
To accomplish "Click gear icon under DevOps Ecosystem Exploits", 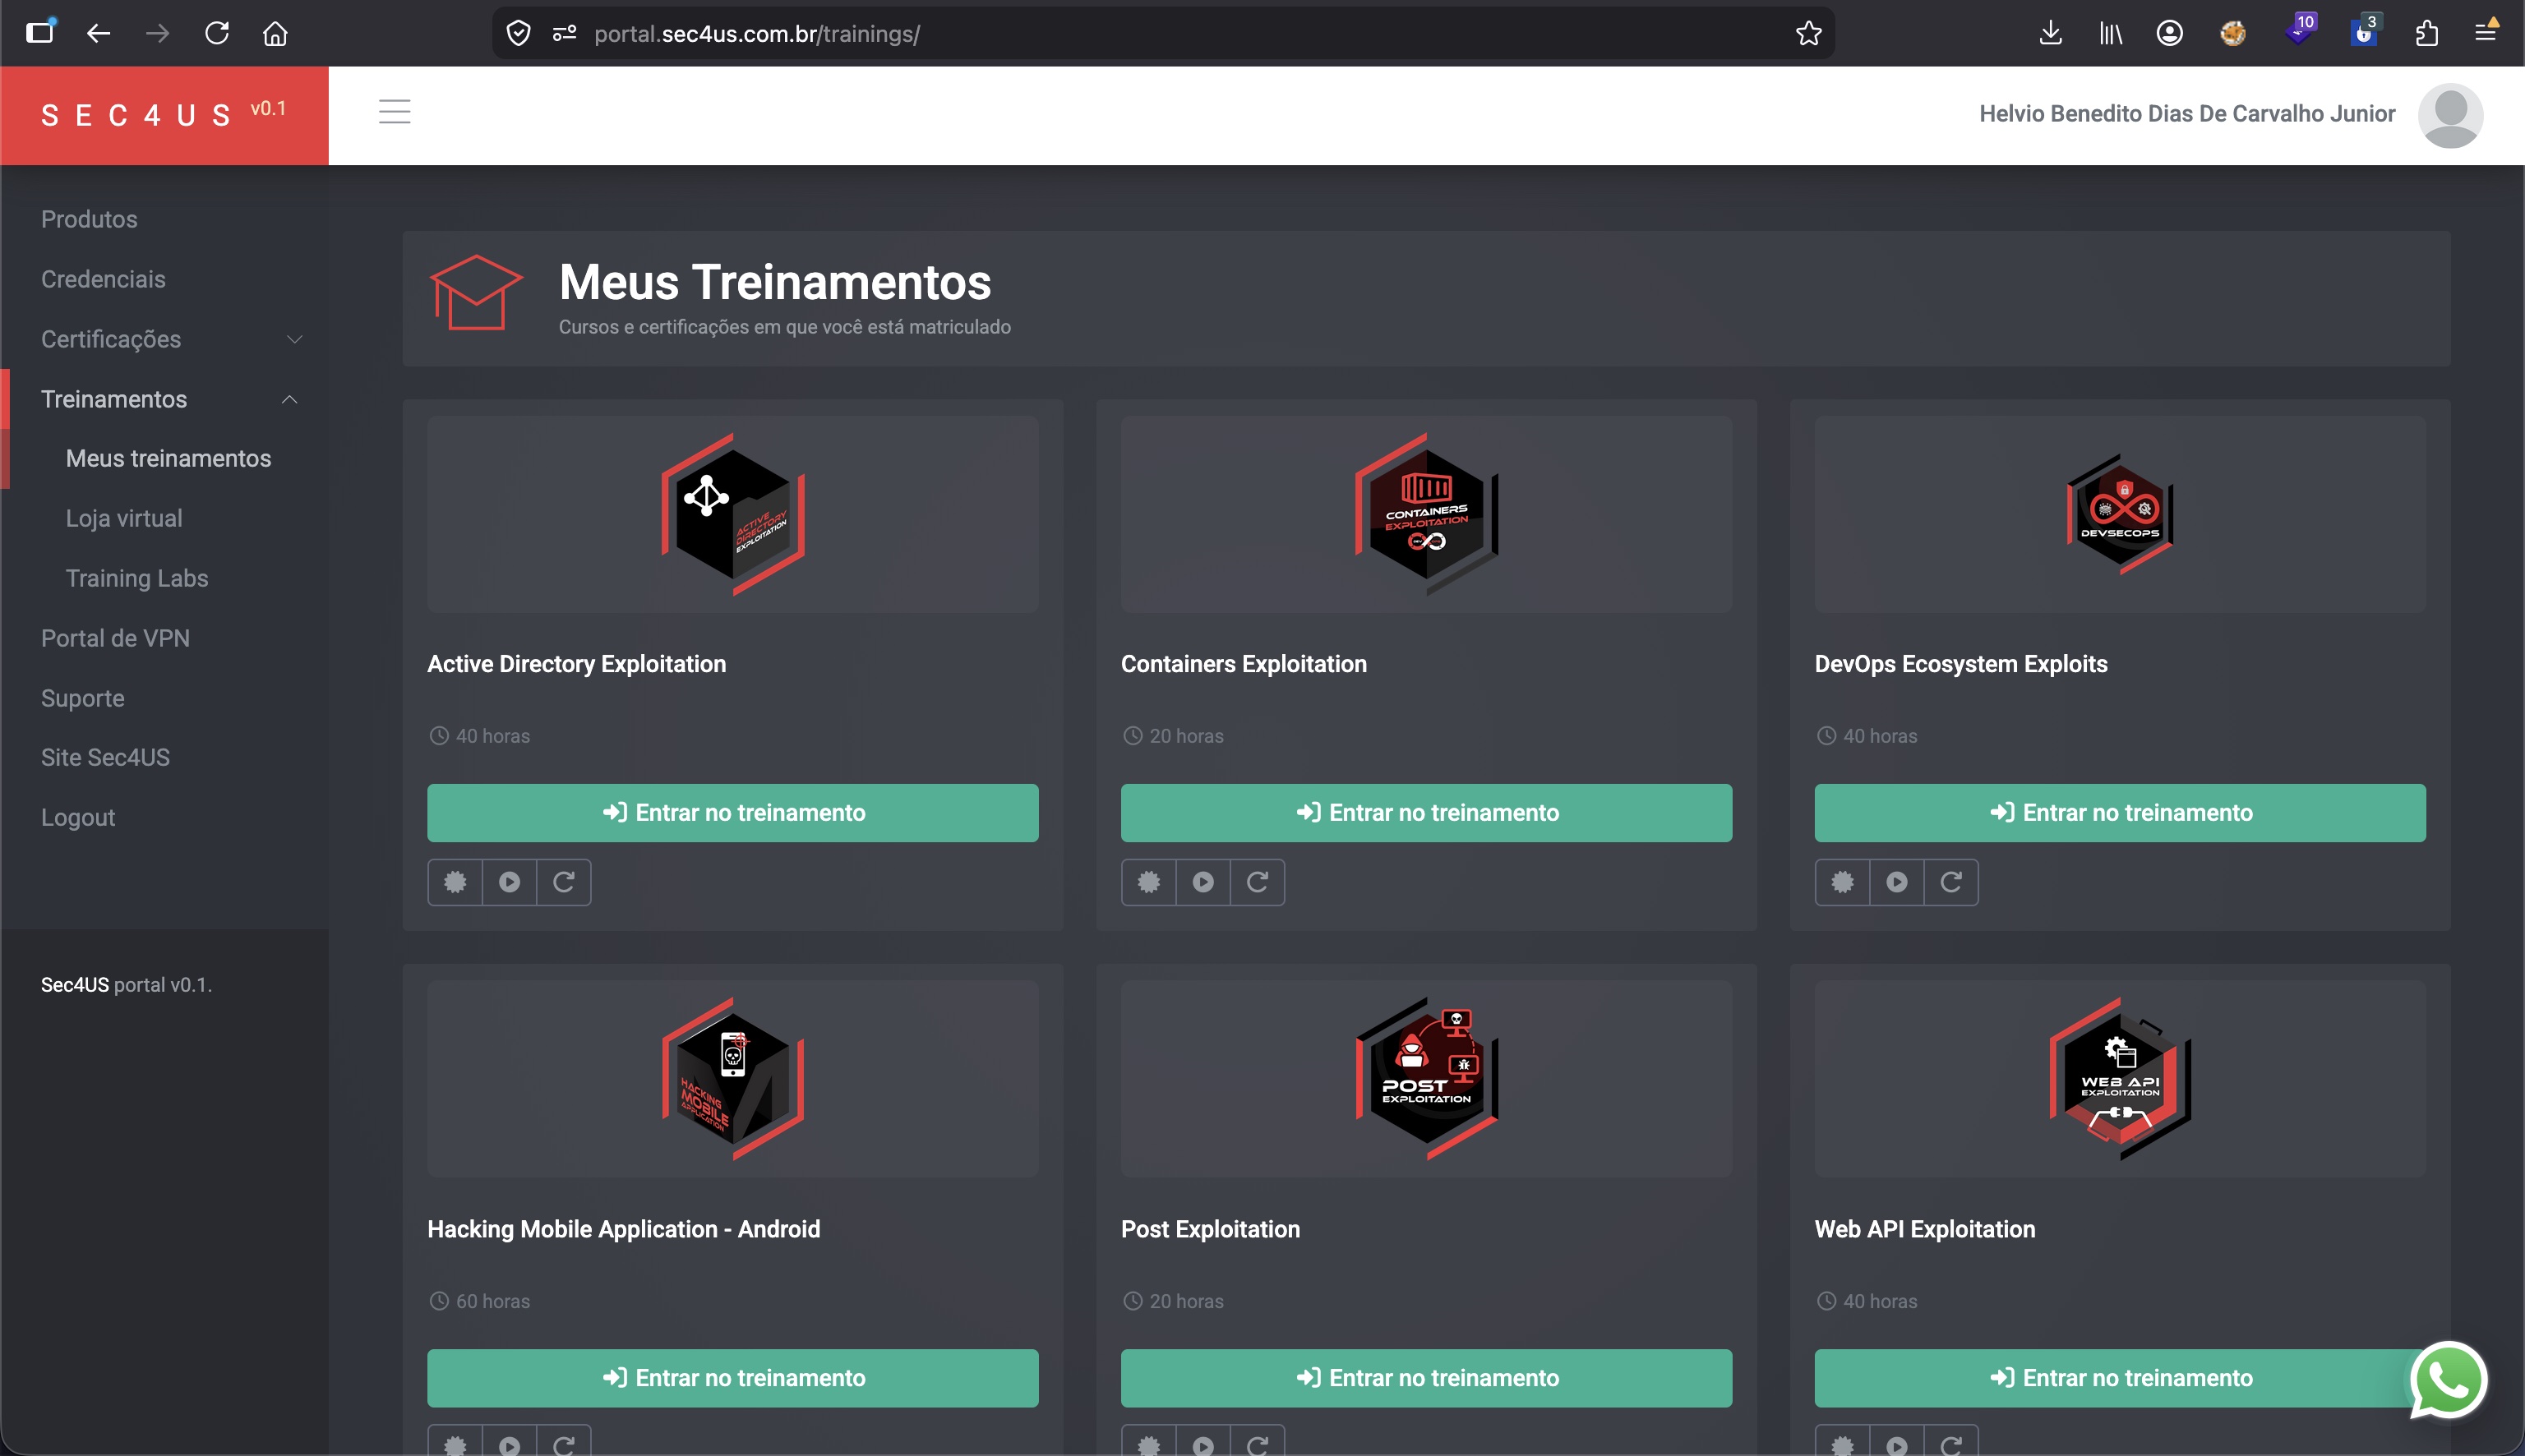I will click(1843, 882).
